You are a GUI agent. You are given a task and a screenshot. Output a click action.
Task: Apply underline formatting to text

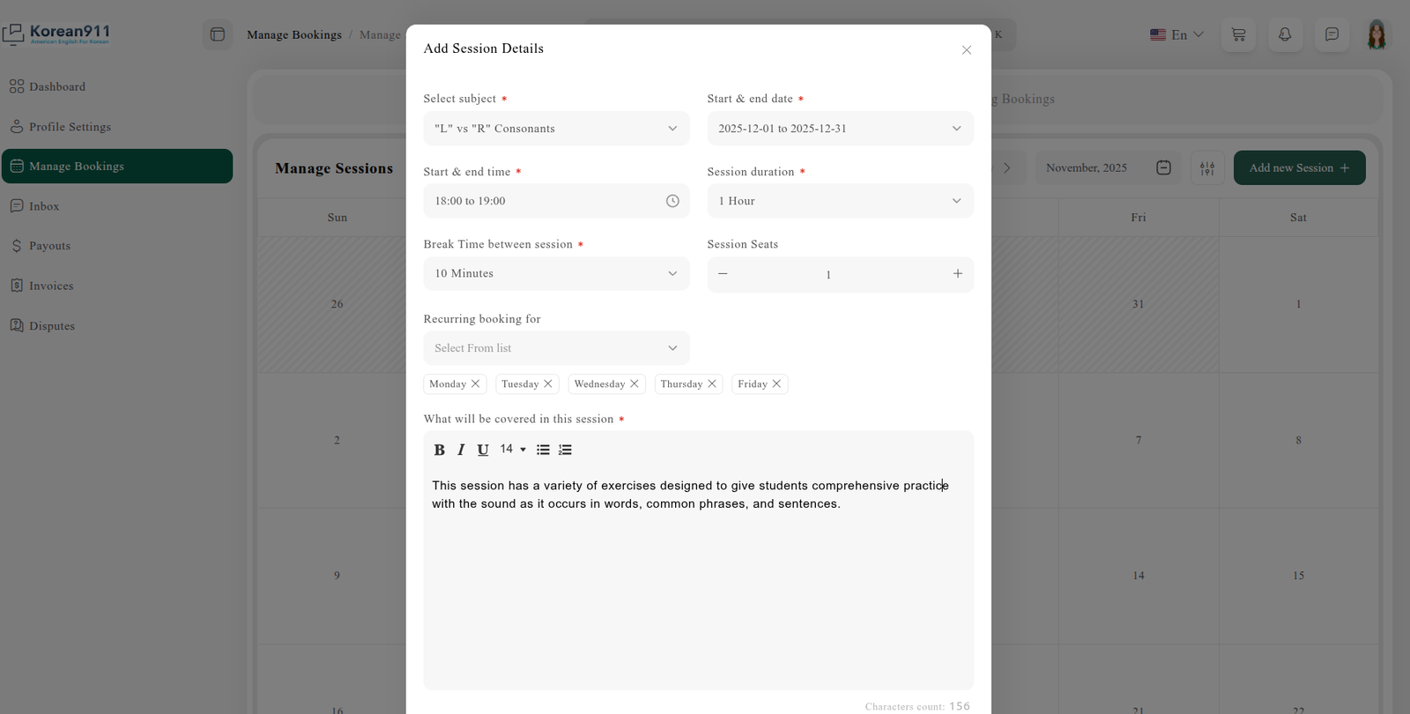483,450
